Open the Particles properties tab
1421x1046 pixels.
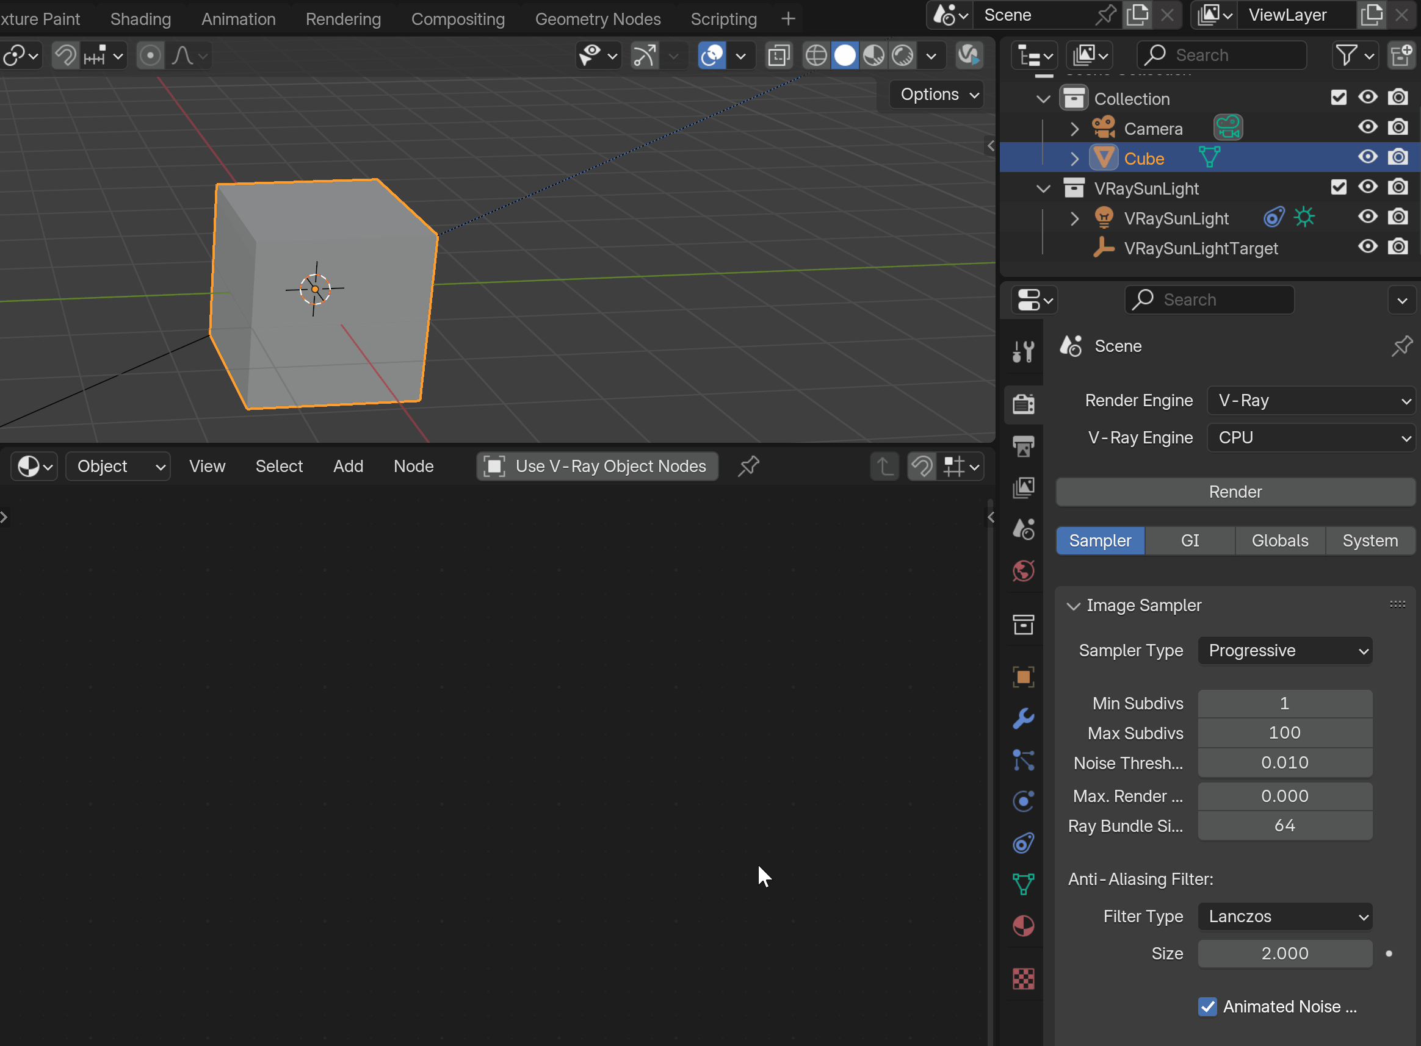point(1023,760)
